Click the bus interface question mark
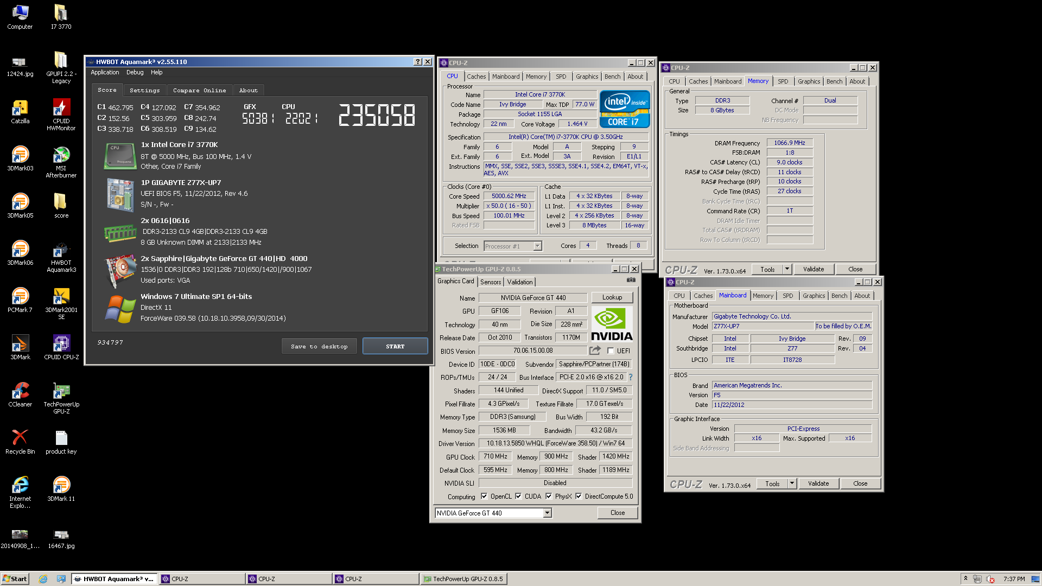This screenshot has height=586, width=1042. 631,377
